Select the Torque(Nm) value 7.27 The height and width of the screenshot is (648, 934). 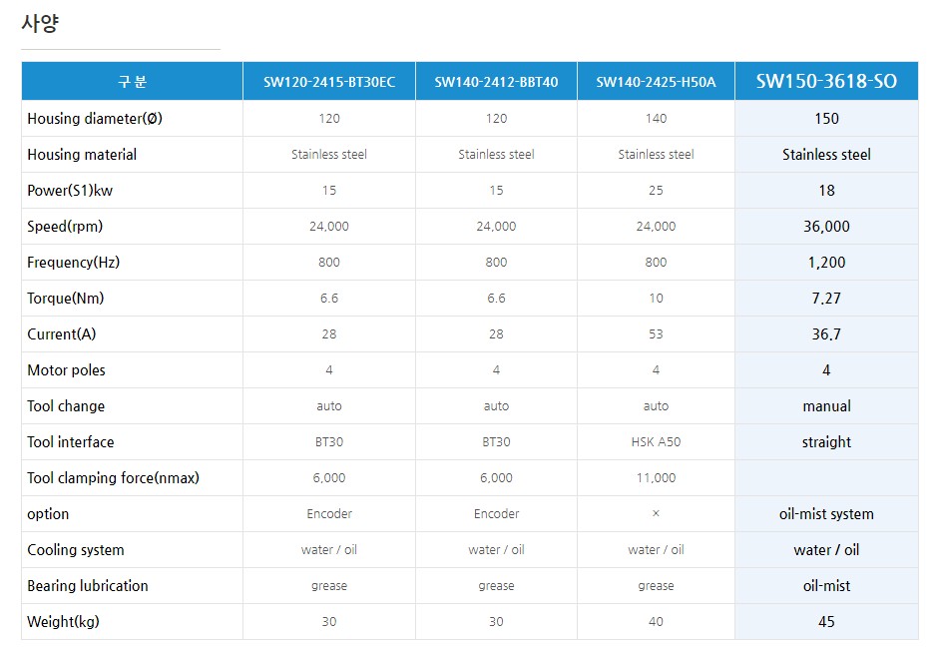click(826, 299)
